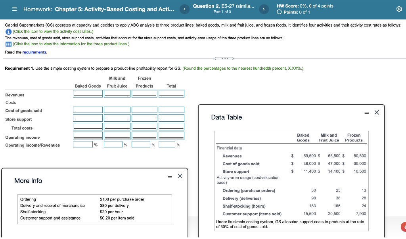The height and width of the screenshot is (239, 406).
Task: Click the Cost of goods sold field for Milk and Fruit Juice
Action: tap(117, 110)
